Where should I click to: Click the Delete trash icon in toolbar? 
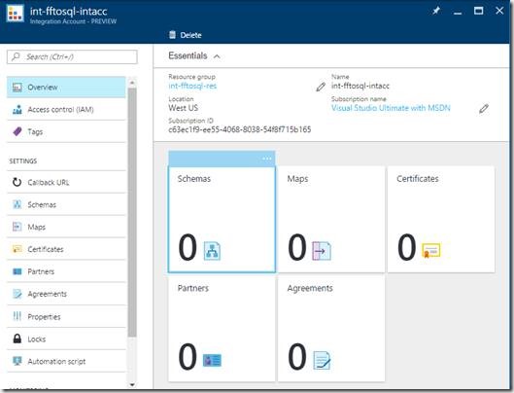(172, 35)
